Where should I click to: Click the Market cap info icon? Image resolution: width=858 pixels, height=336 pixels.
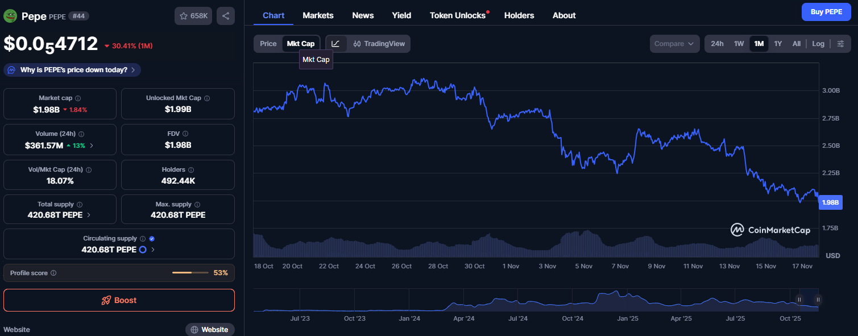[78, 98]
